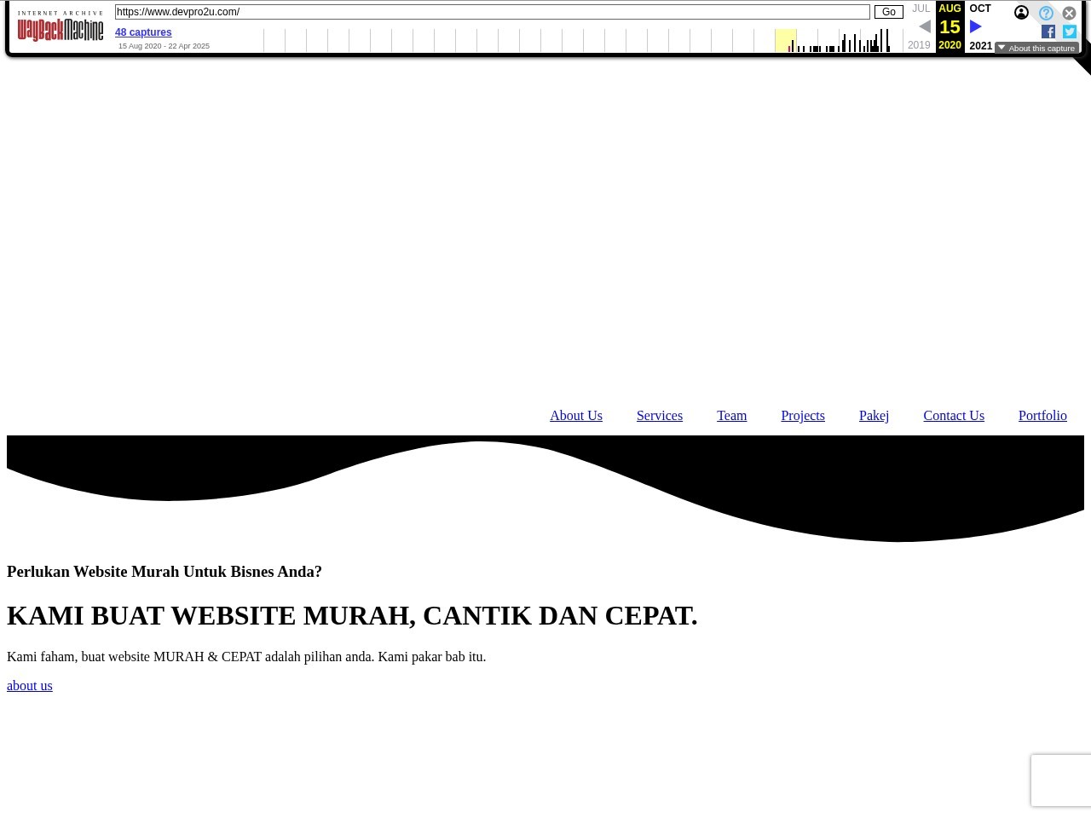Viewport: 1091px width, 818px height.
Task: Share capture on Twitter
Action: point(1070,32)
